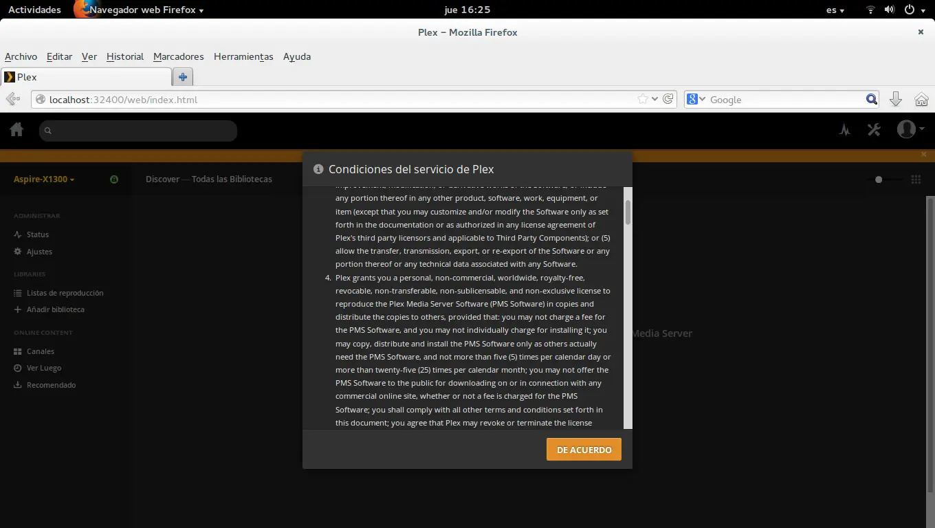Open the Archivo menu
The image size is (935, 528).
(21, 56)
